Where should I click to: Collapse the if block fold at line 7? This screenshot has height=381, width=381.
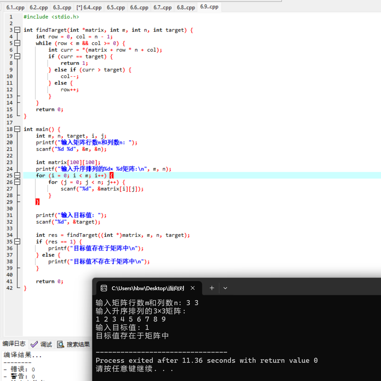(x=17, y=56)
